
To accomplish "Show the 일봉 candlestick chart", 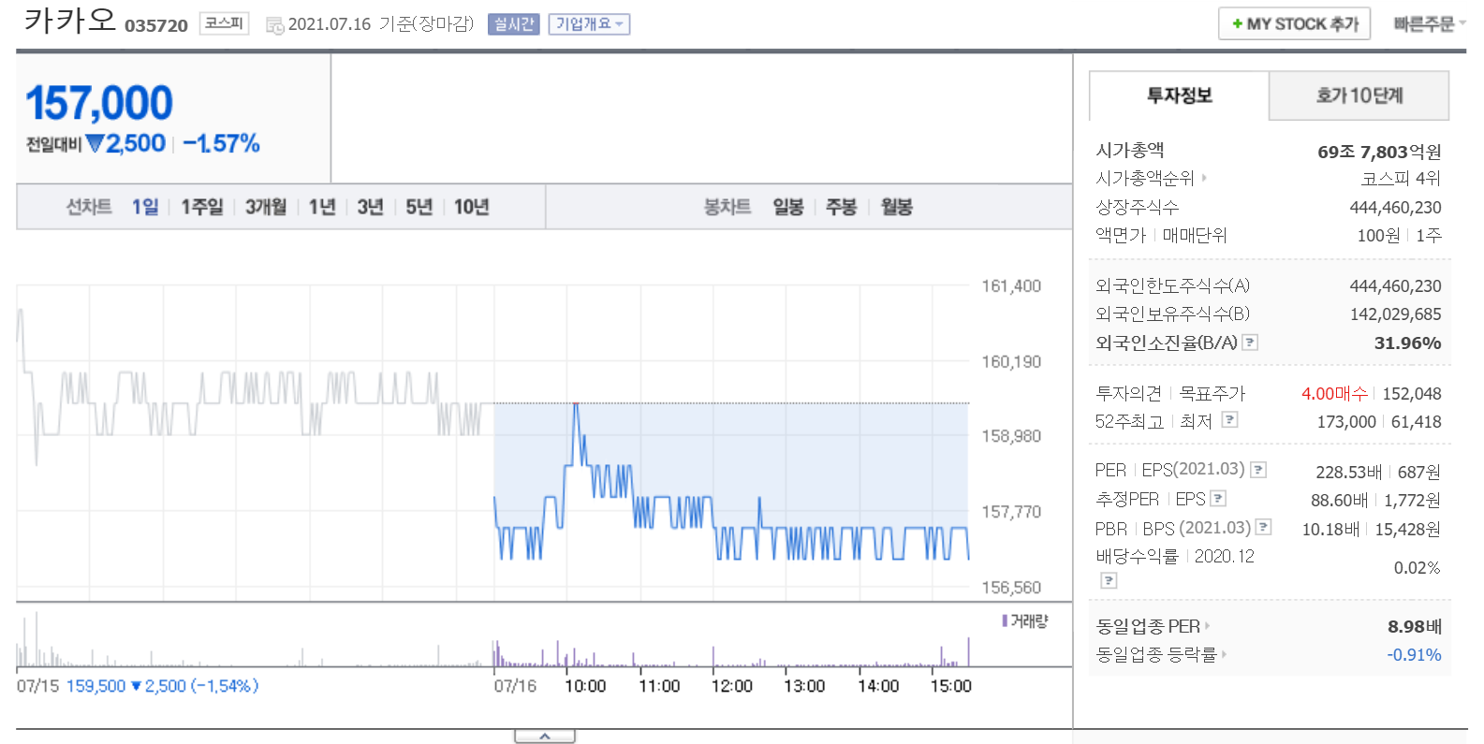I will click(788, 207).
